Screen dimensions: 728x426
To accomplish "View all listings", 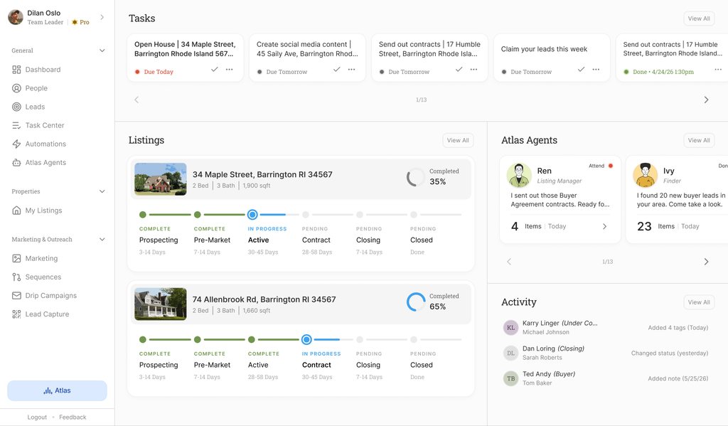I will click(458, 140).
